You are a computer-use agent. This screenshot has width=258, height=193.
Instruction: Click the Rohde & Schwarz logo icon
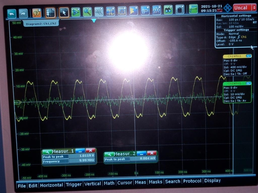click(x=228, y=8)
